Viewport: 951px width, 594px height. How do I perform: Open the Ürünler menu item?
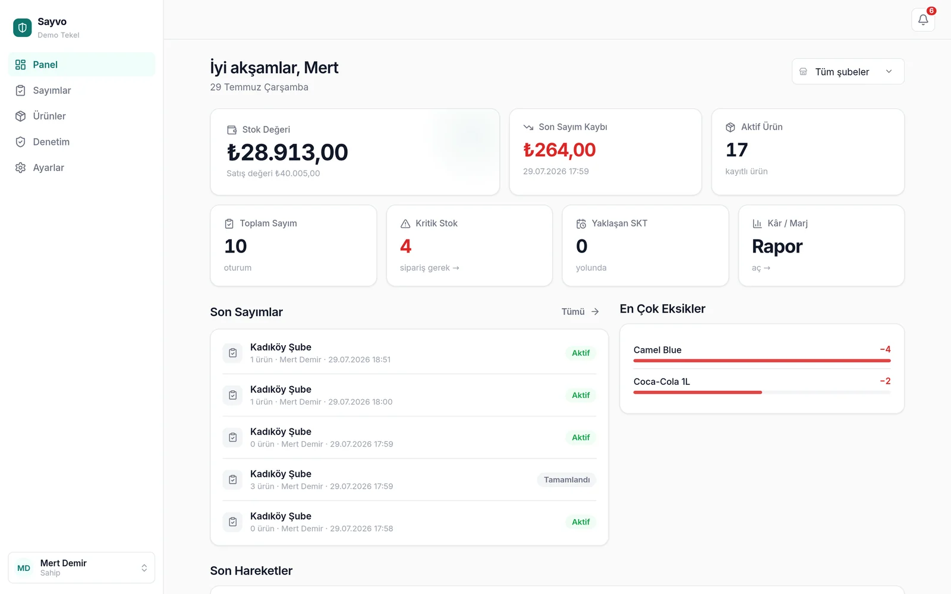tap(81, 116)
